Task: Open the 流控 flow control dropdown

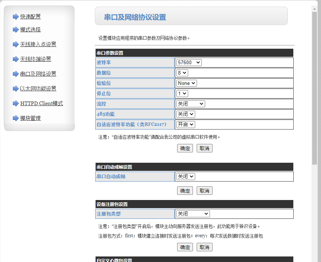Action: click(x=190, y=104)
